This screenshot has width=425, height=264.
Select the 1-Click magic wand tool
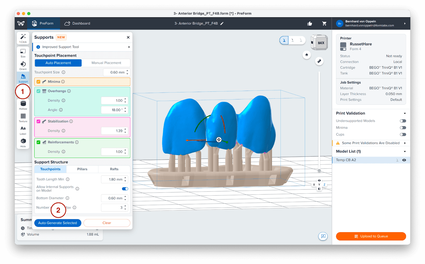point(23,38)
